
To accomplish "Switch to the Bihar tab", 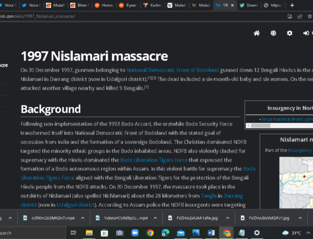I will coord(80,5).
